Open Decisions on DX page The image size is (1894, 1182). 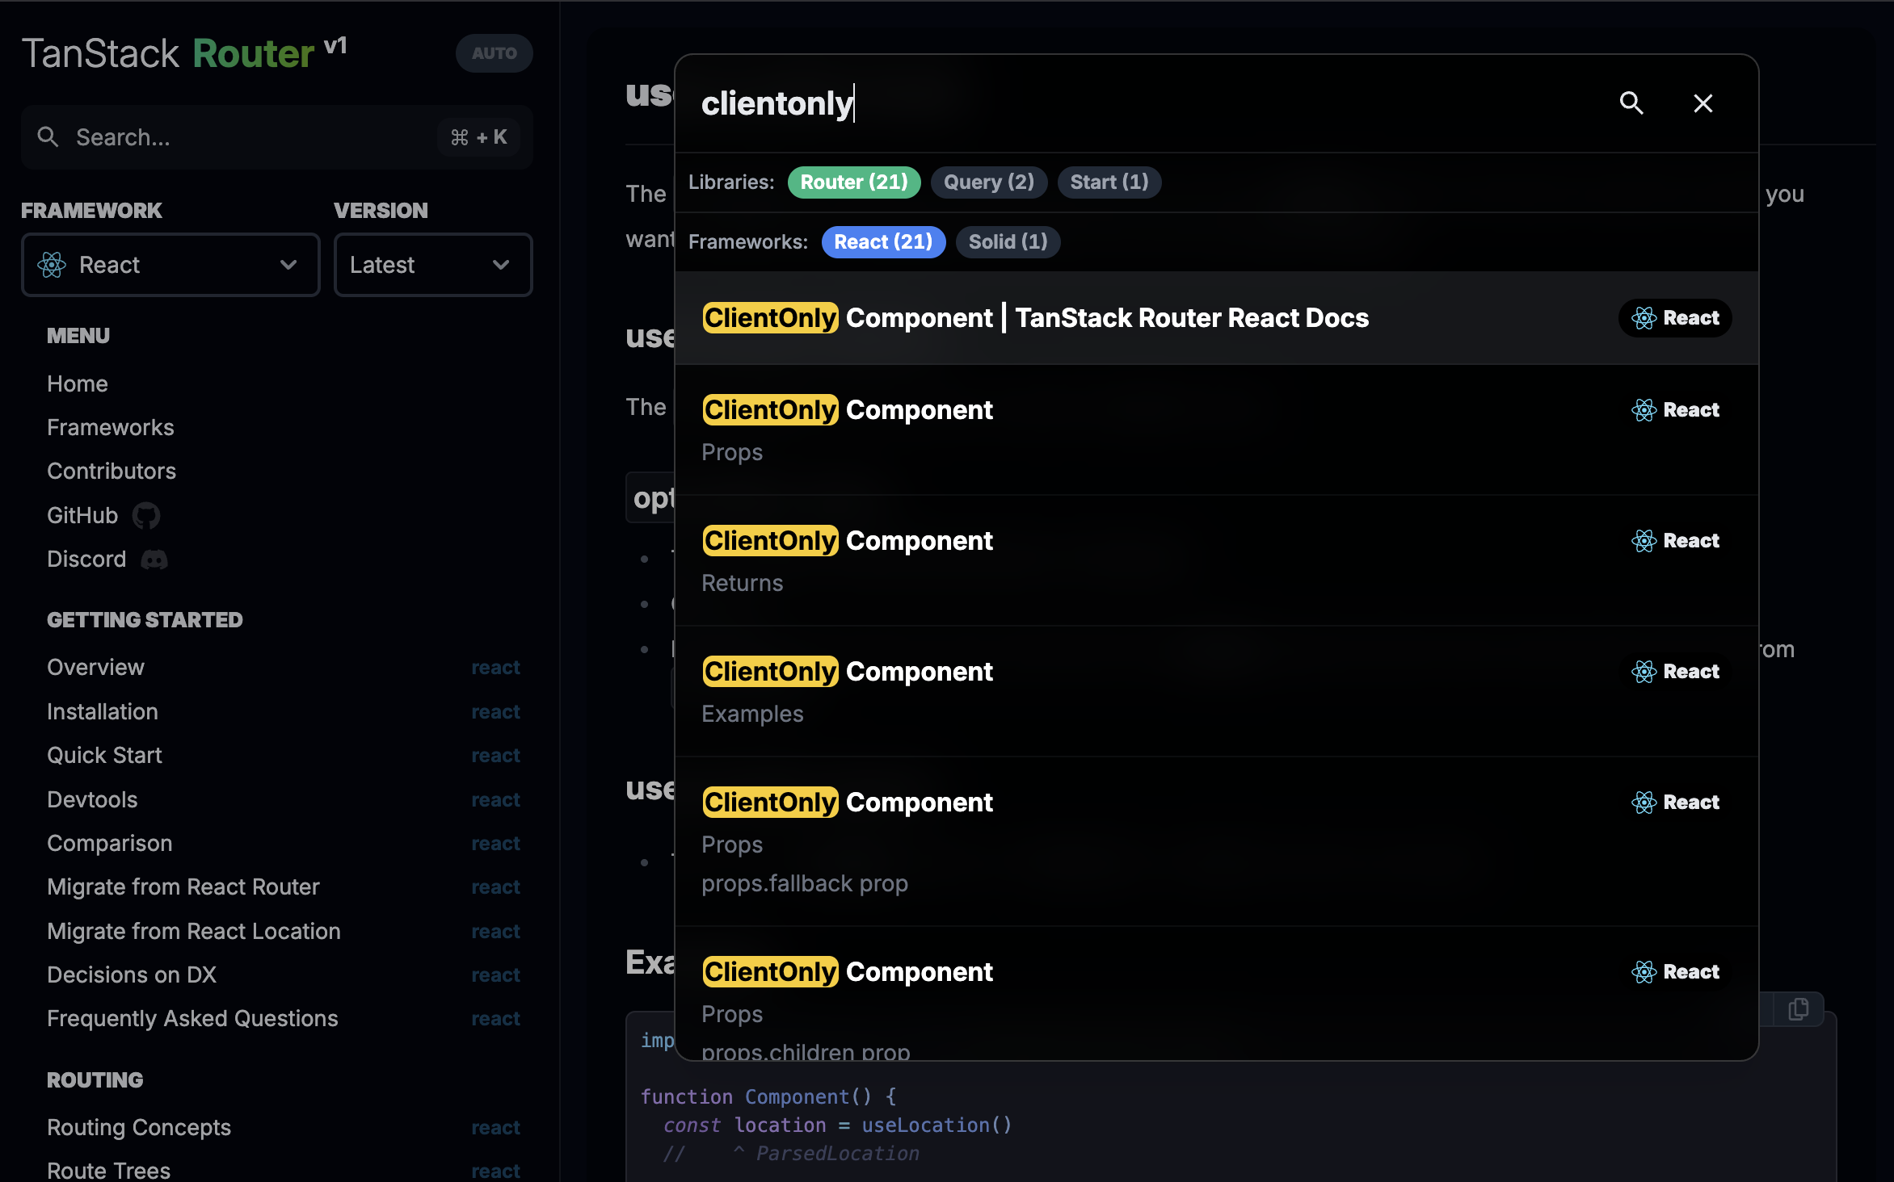[x=283, y=975]
